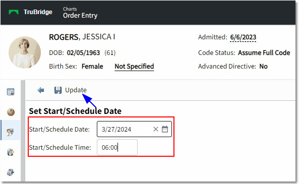The image size is (299, 185).
Task: Open the warning document sidebar icon
Action: click(11, 152)
